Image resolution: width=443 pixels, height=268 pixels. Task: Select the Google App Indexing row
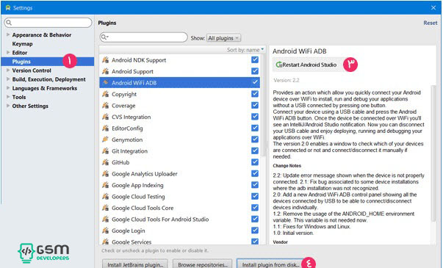[180, 185]
